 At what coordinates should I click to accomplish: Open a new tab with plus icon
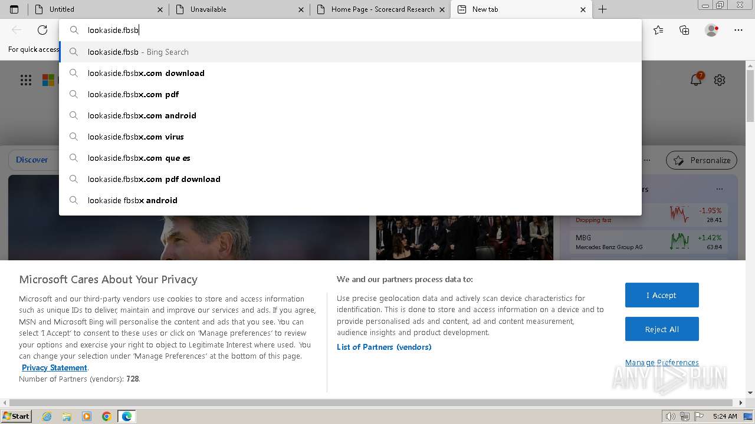click(x=602, y=9)
